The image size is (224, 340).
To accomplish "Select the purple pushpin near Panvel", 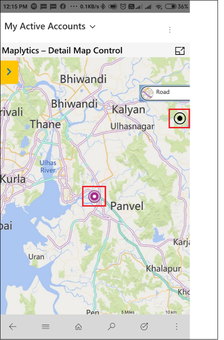I will coord(94,196).
